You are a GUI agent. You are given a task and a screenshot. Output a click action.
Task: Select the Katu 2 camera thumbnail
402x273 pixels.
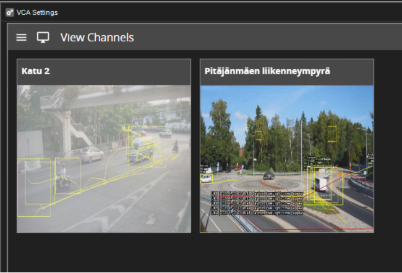[x=103, y=158]
